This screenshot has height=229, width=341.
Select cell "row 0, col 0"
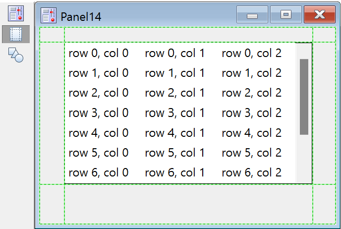point(99,54)
